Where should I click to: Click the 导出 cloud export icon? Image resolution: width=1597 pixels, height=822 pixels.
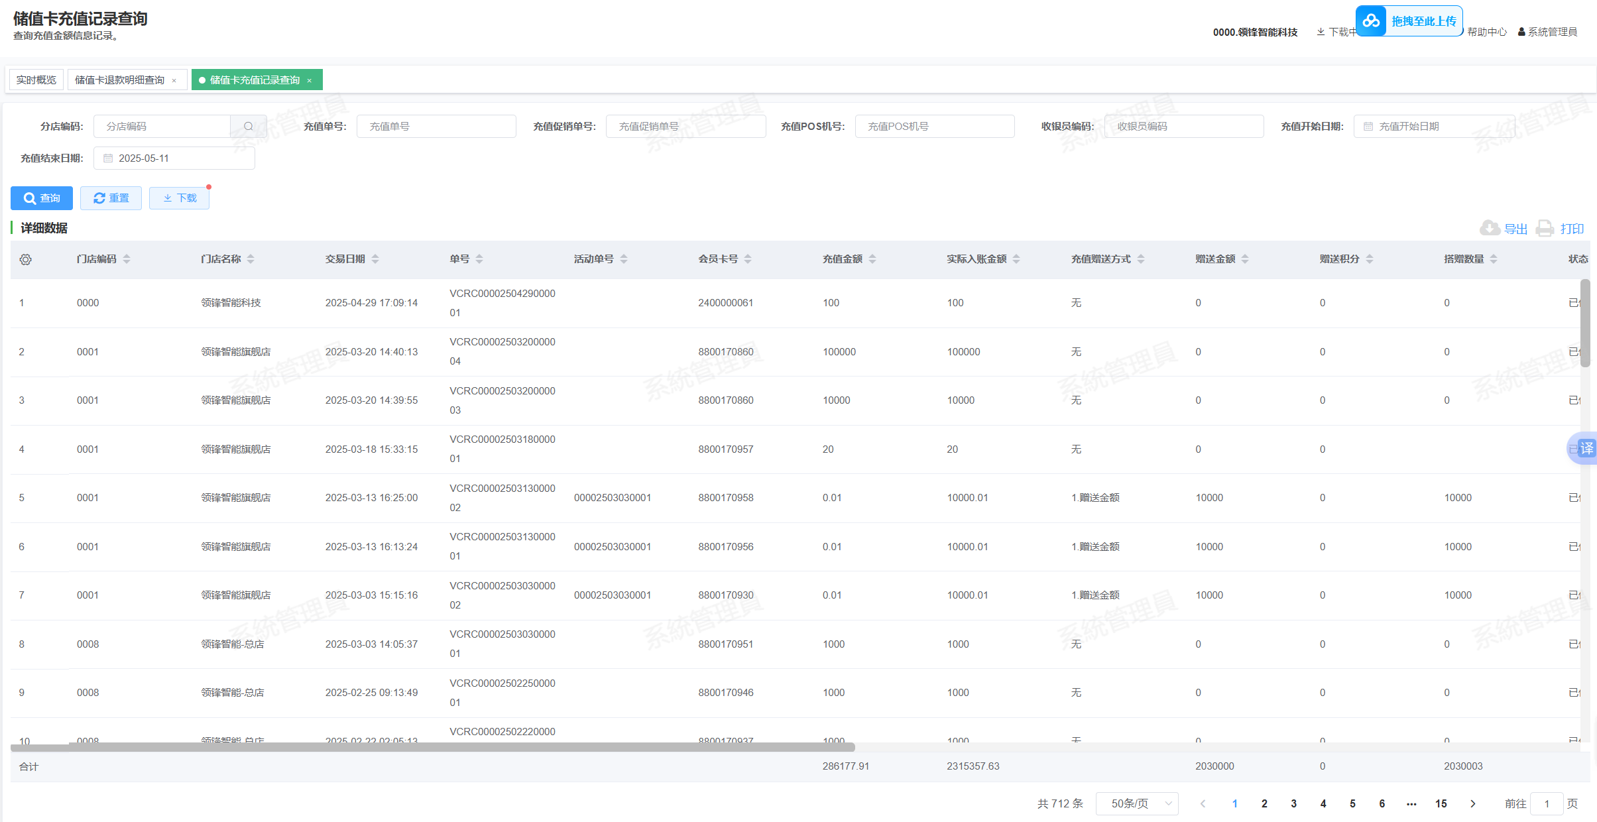coord(1490,229)
